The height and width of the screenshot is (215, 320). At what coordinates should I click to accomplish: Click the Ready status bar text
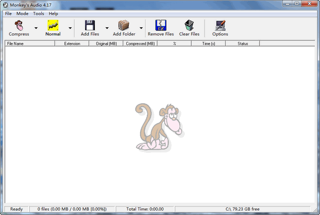[16, 209]
